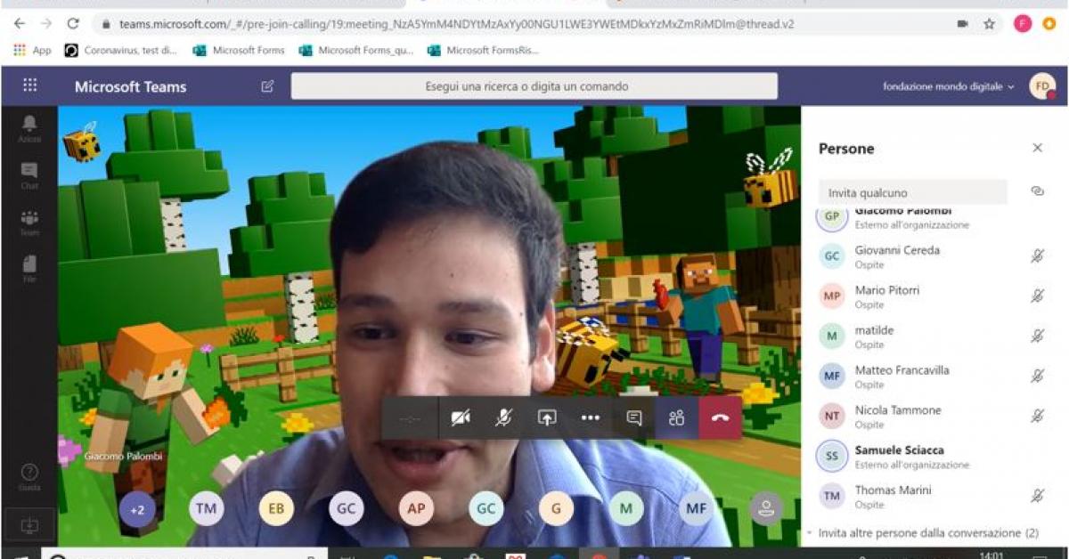Select participant Giovanni Cereda
The height and width of the screenshot is (559, 1069).
click(933, 256)
